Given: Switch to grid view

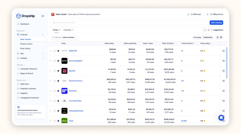Looking at the screenshot, I should click(x=221, y=37).
